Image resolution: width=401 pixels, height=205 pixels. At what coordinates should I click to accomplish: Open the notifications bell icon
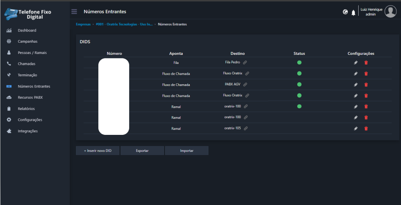[x=353, y=12]
